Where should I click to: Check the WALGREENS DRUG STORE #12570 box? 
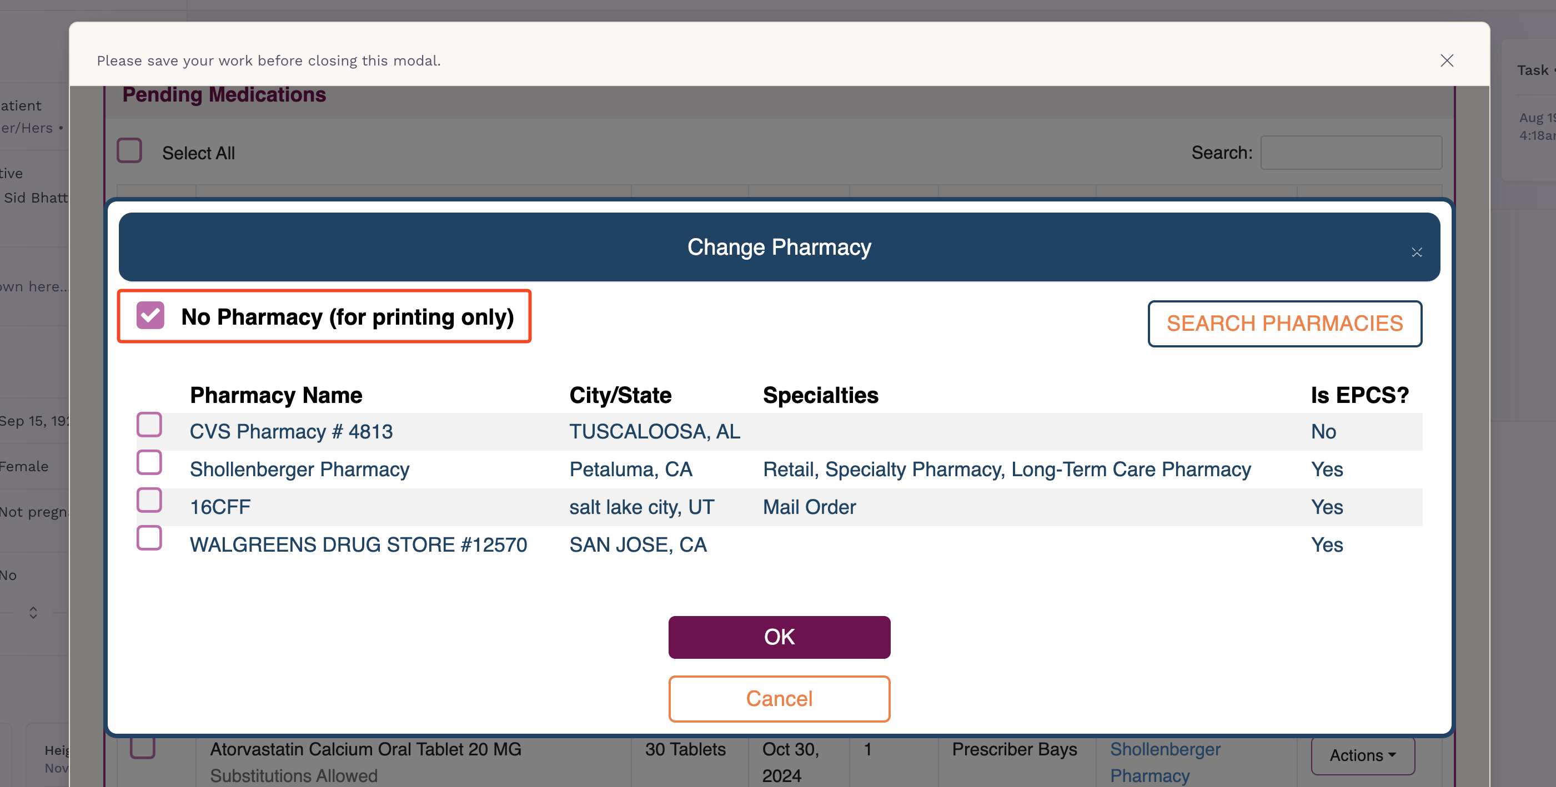pos(149,538)
